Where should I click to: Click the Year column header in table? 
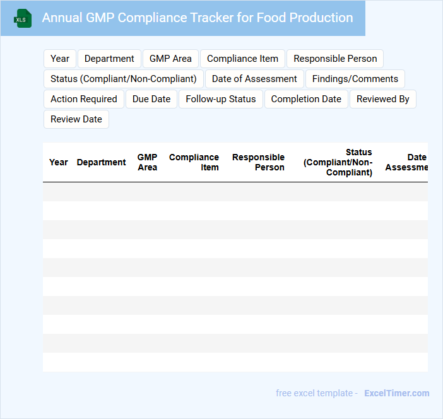tap(59, 162)
